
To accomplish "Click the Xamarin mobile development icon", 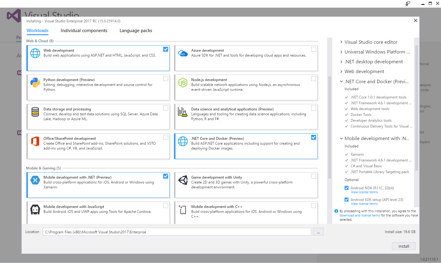I will click(x=35, y=180).
